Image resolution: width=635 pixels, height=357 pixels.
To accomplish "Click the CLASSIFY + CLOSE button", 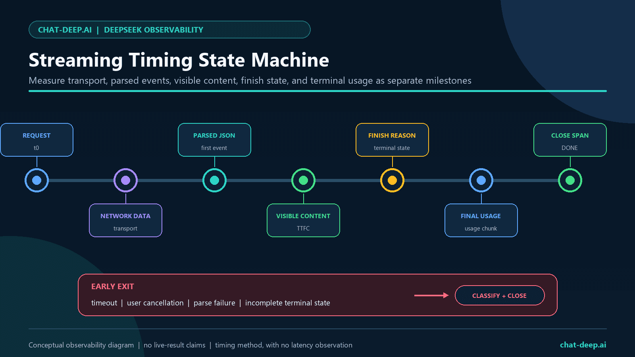I will click(500, 296).
